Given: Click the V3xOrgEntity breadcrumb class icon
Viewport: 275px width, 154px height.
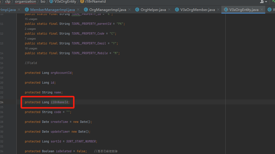Looking at the screenshot, I should tap(51, 1).
